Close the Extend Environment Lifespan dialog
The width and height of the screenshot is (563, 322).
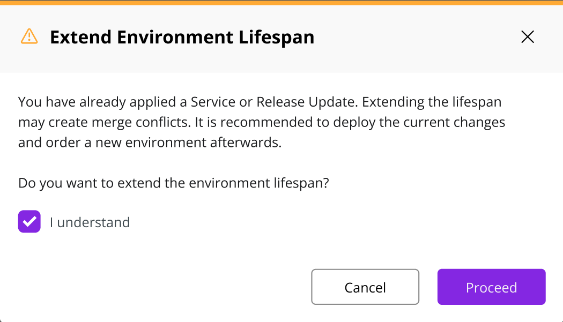528,36
